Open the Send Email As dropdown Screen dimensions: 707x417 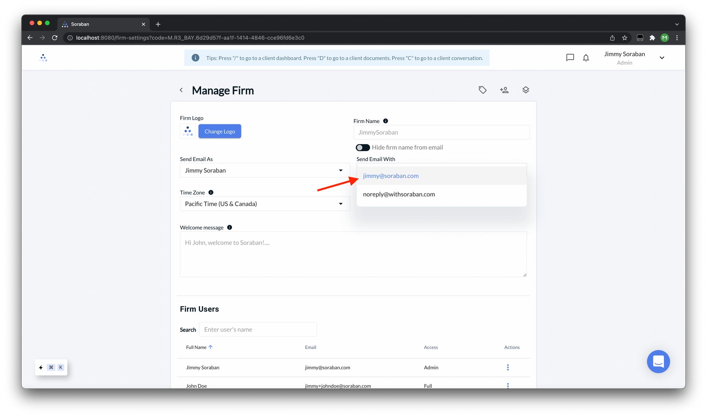265,171
